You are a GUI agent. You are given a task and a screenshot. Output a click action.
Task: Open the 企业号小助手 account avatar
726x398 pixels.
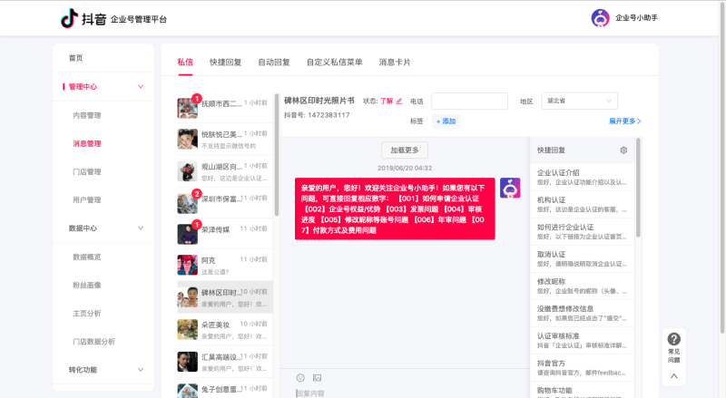tap(600, 18)
